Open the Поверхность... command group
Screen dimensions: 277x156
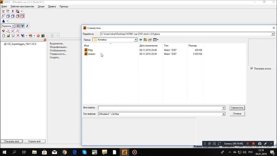point(58,54)
